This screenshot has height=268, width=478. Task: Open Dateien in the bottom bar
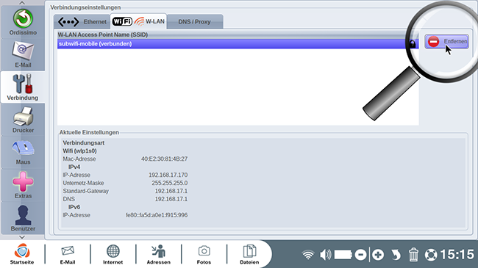click(249, 254)
